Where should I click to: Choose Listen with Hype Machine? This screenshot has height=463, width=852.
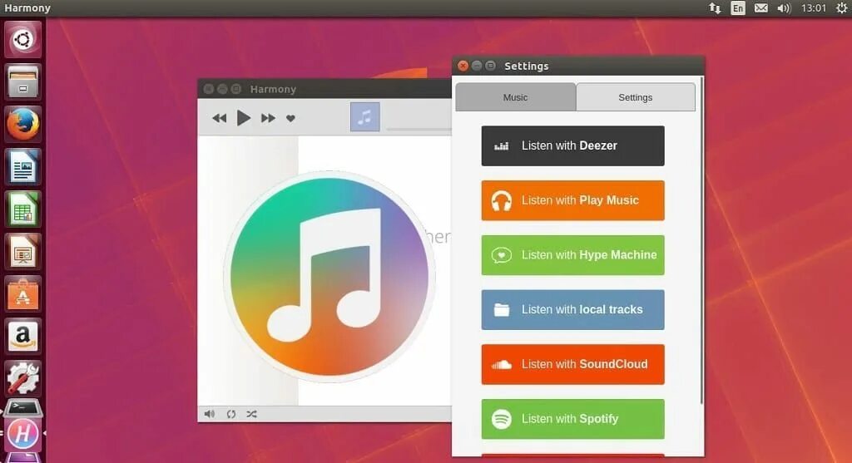572,255
